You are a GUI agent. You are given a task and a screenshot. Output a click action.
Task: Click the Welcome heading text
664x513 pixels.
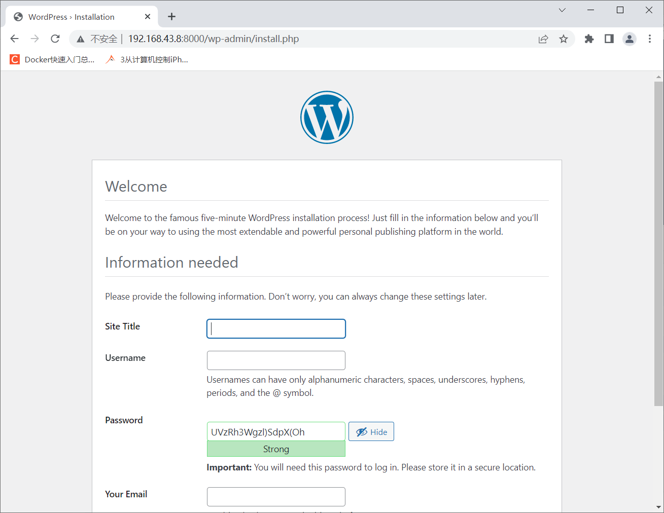(136, 187)
